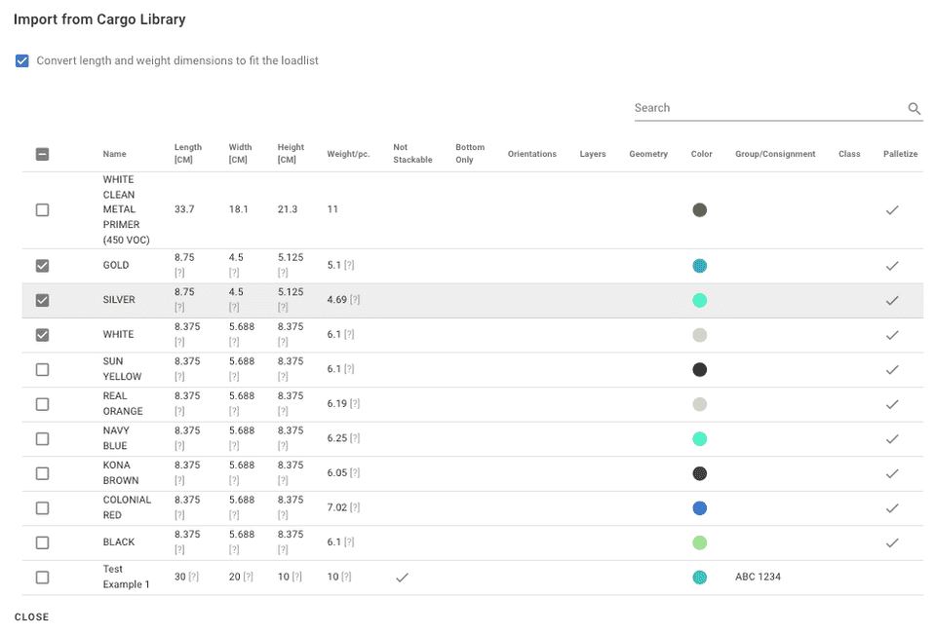Select the SUN YELLOW row checkbox
Image resolution: width=936 pixels, height=634 pixels.
[x=42, y=370]
